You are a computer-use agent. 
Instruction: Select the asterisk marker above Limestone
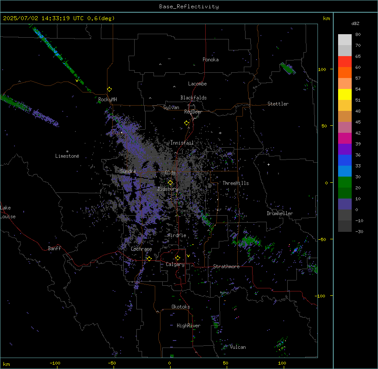(67, 152)
